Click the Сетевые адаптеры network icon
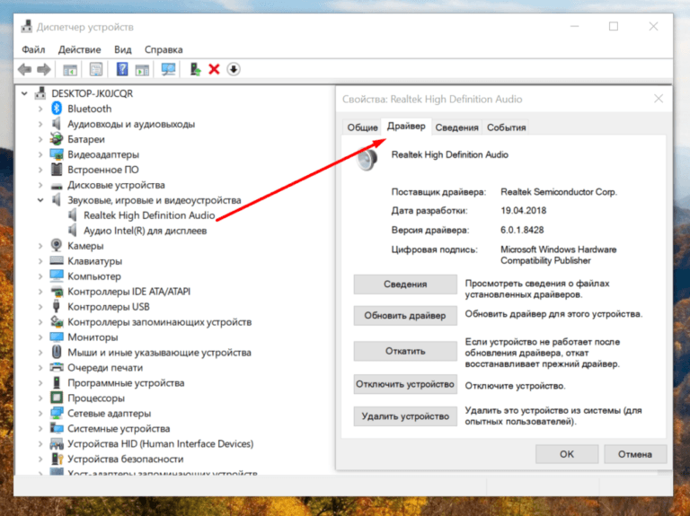Image resolution: width=690 pixels, height=516 pixels. (57, 413)
